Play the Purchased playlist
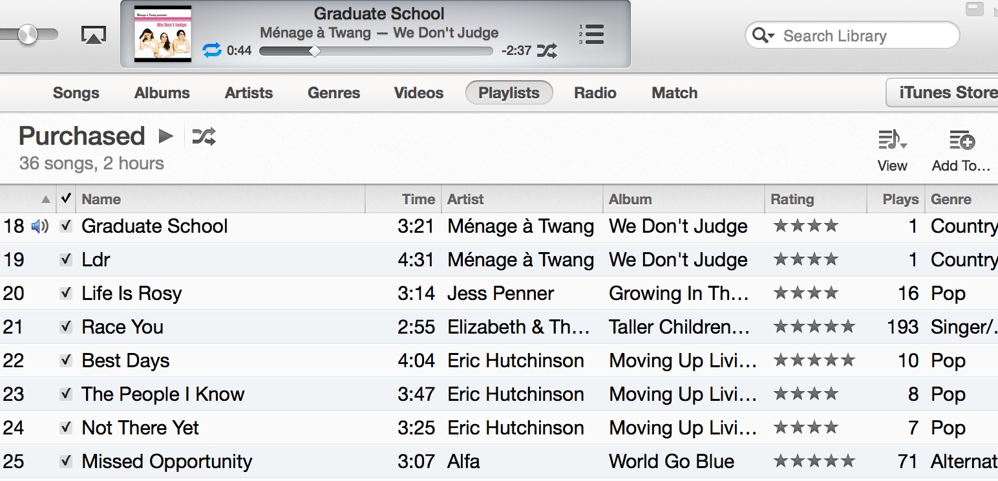This screenshot has height=481, width=998. pos(166,136)
